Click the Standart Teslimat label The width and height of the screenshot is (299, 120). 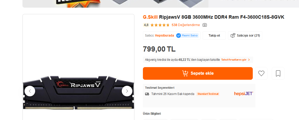pyautogui.click(x=208, y=94)
